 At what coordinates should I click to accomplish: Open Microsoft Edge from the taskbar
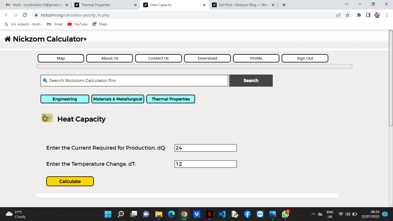coord(171,214)
